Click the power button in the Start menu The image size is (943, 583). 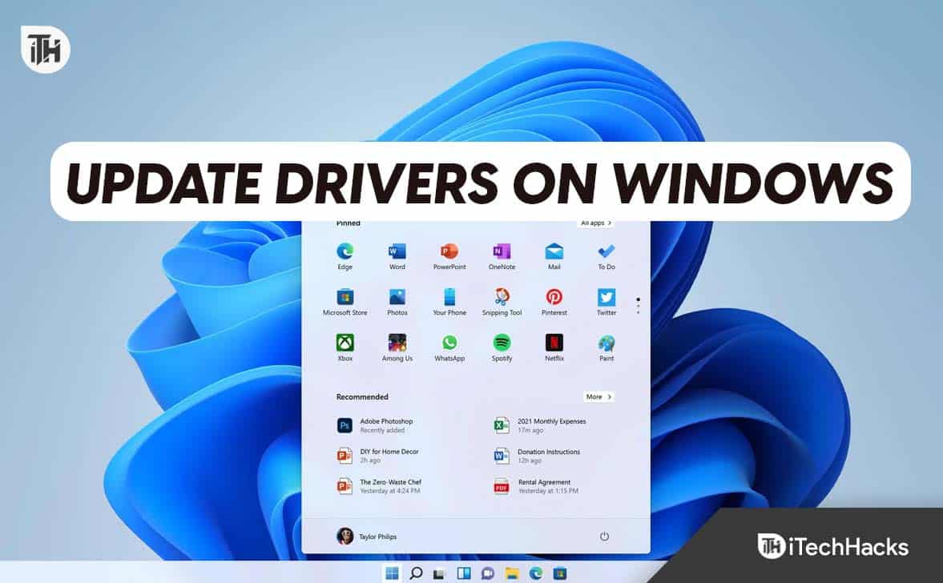[x=604, y=536]
